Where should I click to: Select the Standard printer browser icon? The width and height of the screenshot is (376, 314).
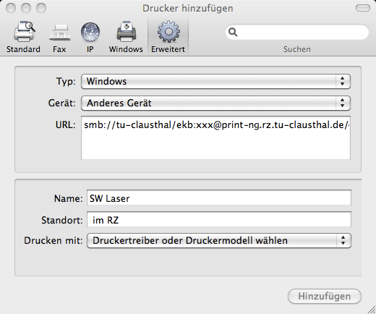point(24,32)
